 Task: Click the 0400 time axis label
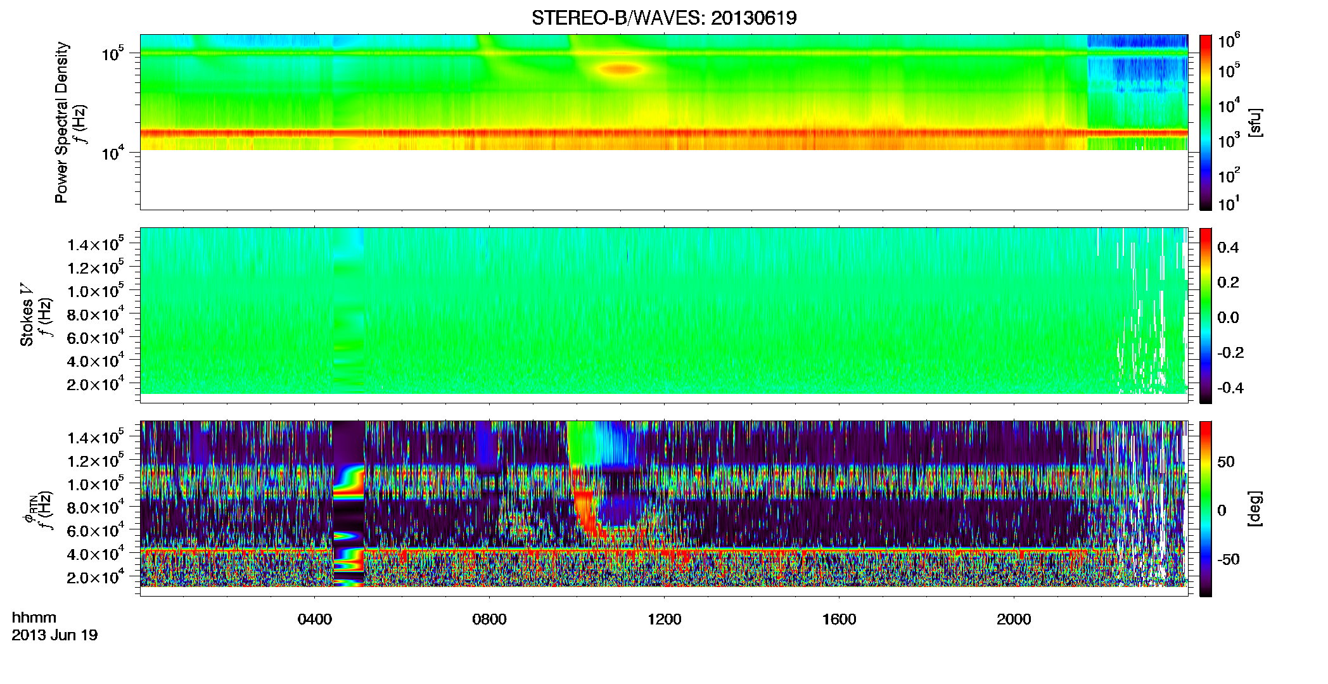tap(315, 619)
